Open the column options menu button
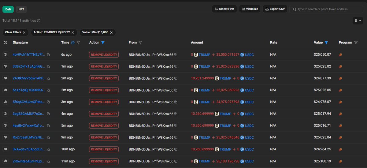Image resolution: width=367 pixels, height=168 pixels. [x=358, y=21]
